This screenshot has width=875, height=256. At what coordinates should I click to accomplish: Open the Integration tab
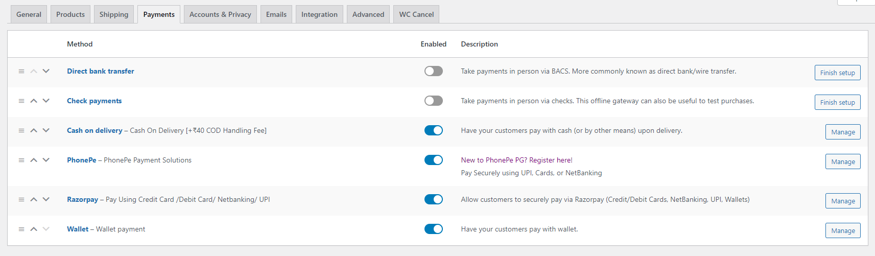319,14
